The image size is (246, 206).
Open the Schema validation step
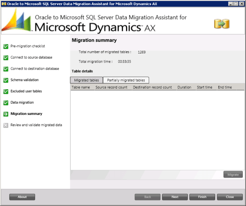click(x=24, y=80)
